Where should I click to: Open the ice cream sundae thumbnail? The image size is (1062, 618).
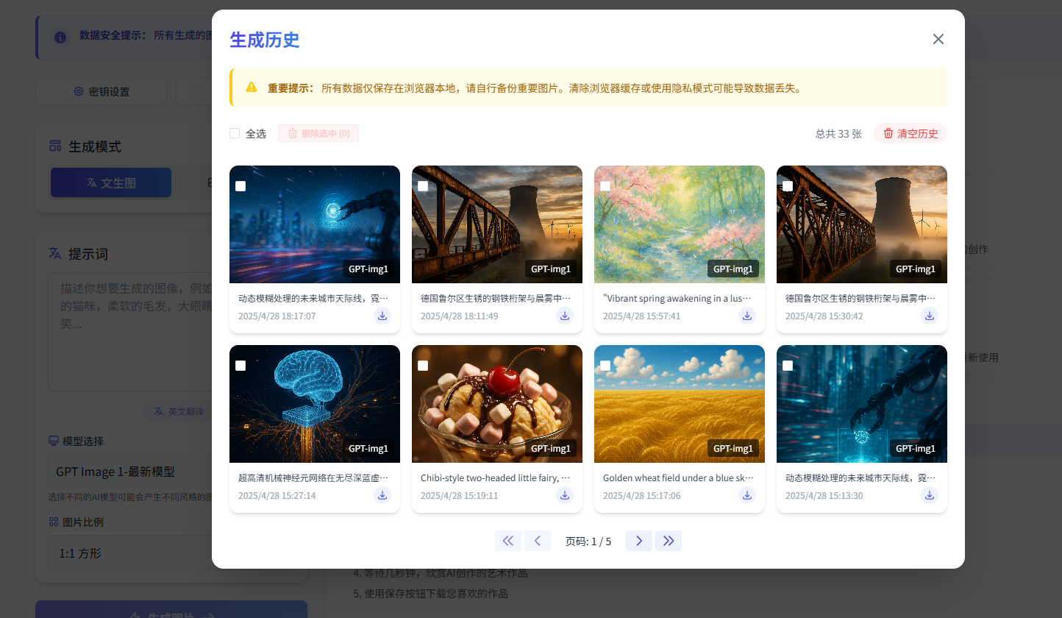tap(497, 404)
